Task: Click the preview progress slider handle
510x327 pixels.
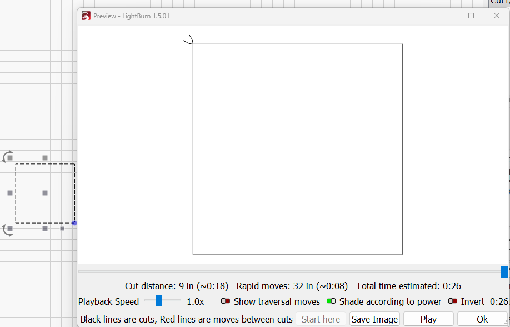Action: click(x=504, y=271)
